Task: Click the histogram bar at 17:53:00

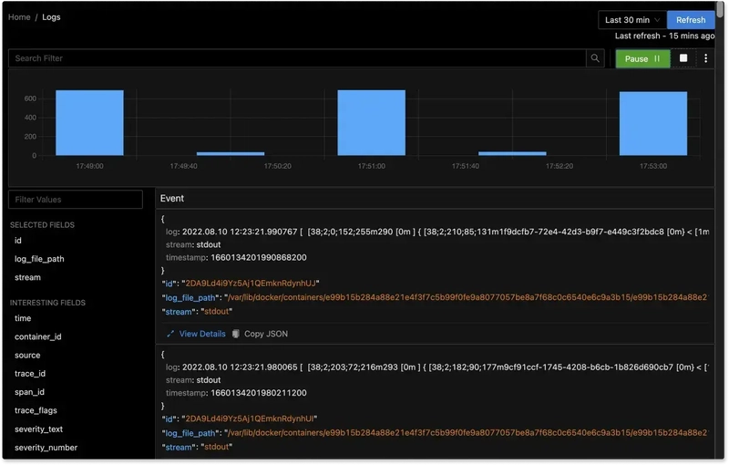Action: point(653,124)
